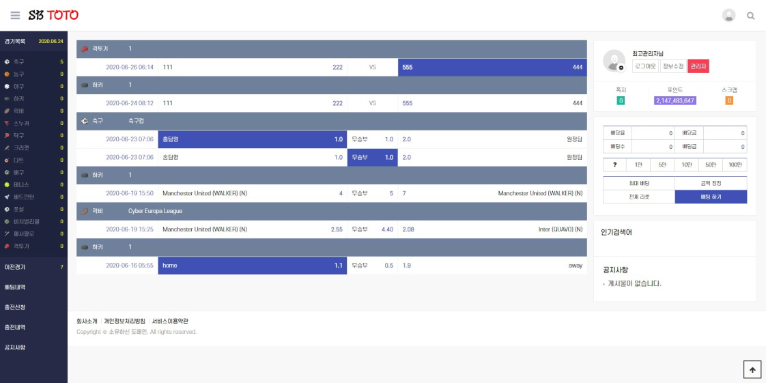Click the SB TOTO logo
The height and width of the screenshot is (383, 766).
53,15
